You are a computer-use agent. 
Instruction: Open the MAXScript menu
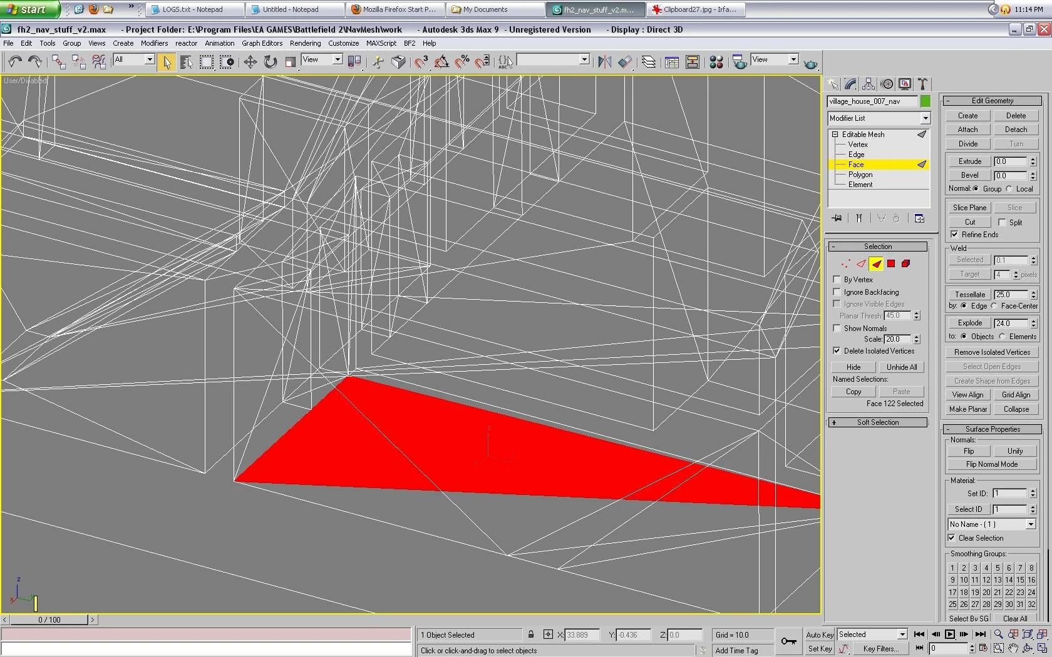click(x=381, y=43)
